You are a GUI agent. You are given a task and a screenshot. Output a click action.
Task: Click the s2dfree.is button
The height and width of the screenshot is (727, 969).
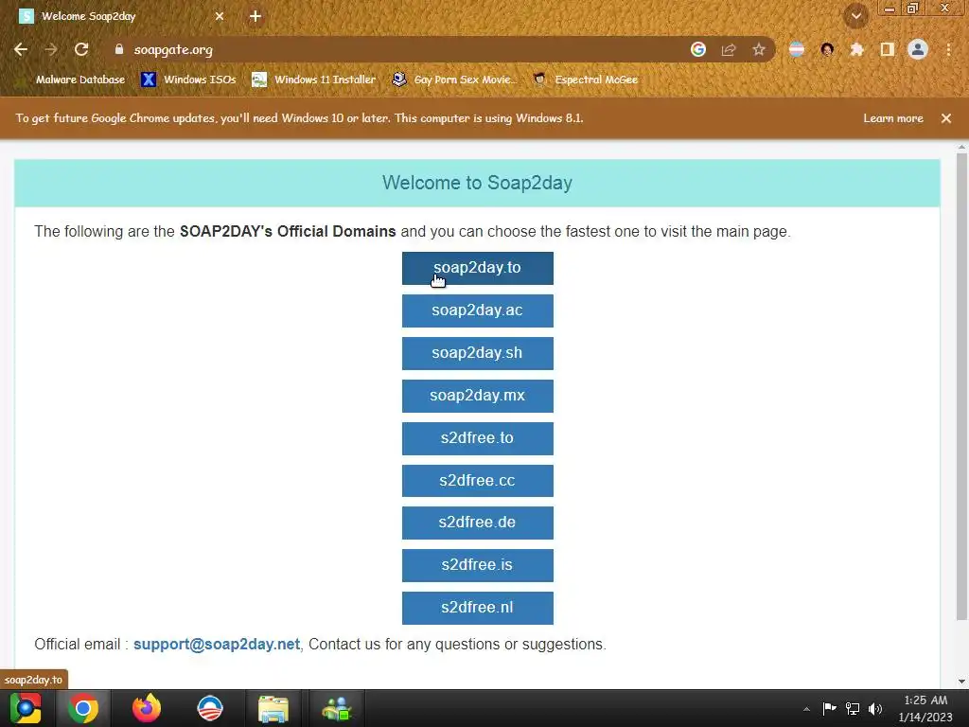pos(477,566)
